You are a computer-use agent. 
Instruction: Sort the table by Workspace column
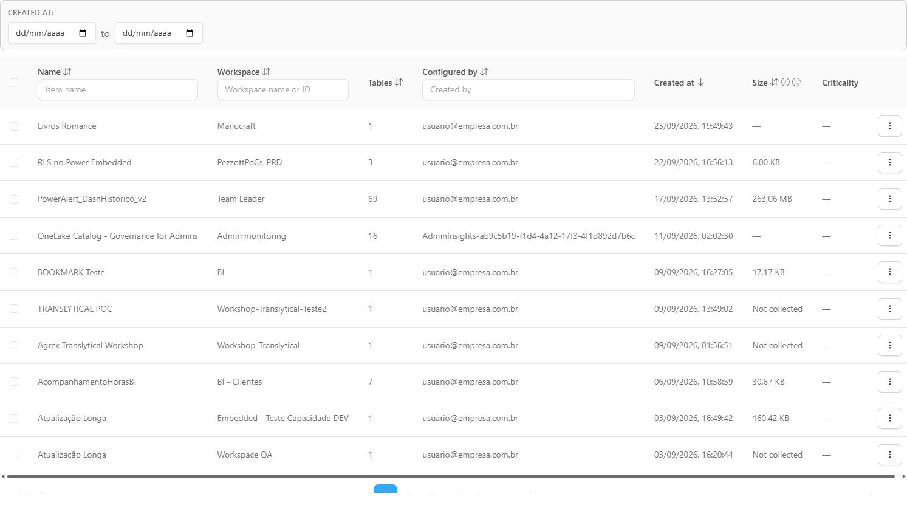click(x=266, y=72)
